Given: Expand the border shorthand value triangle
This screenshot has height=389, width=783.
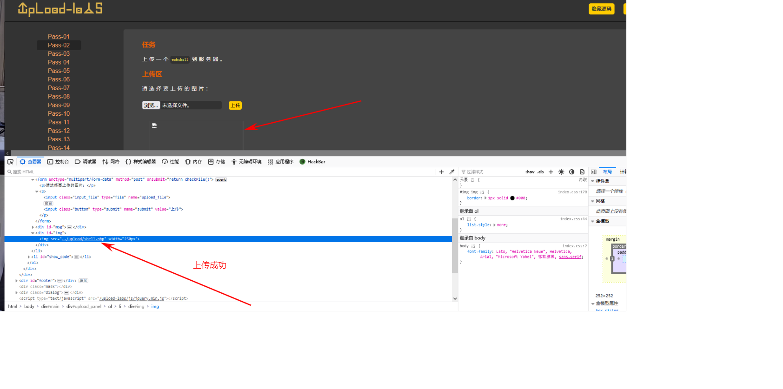Looking at the screenshot, I should tap(485, 198).
